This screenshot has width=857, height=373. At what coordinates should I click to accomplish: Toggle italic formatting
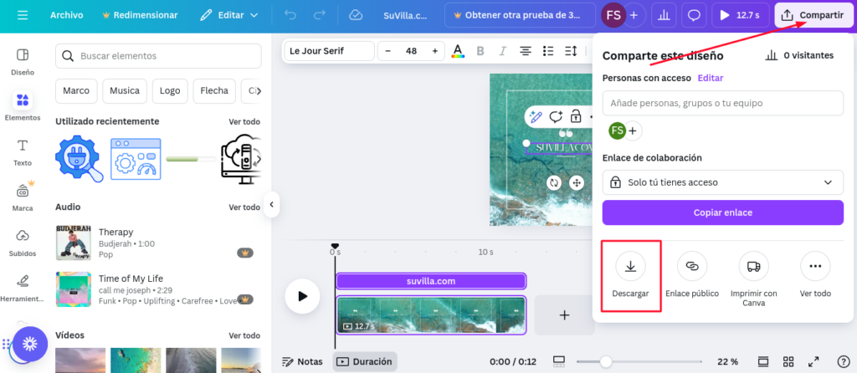(503, 51)
